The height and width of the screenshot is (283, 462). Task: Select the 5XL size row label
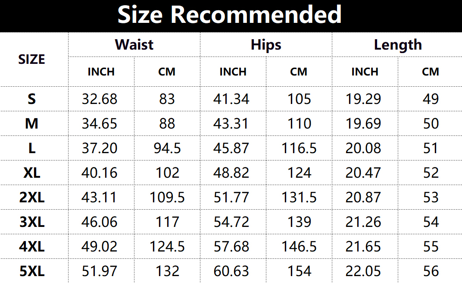pos(31,271)
